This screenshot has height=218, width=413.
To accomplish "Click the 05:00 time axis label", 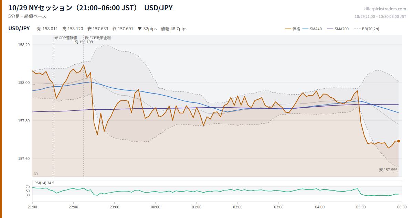I will [x=361, y=207].
